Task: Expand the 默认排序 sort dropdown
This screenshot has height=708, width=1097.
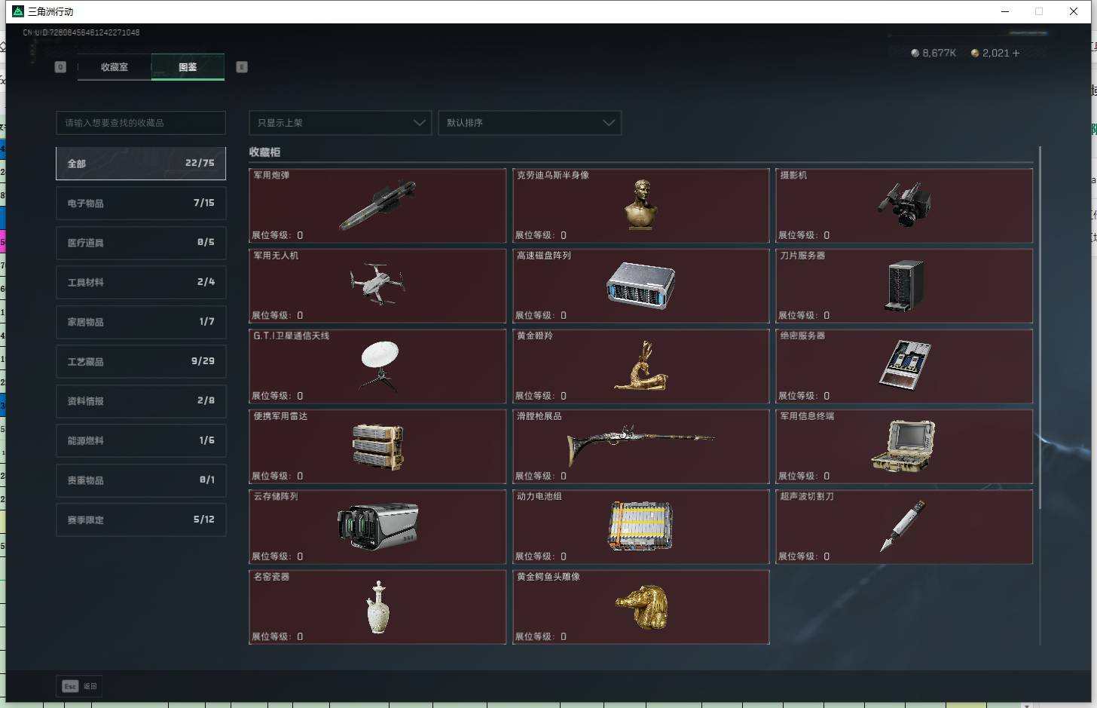Action: (530, 123)
